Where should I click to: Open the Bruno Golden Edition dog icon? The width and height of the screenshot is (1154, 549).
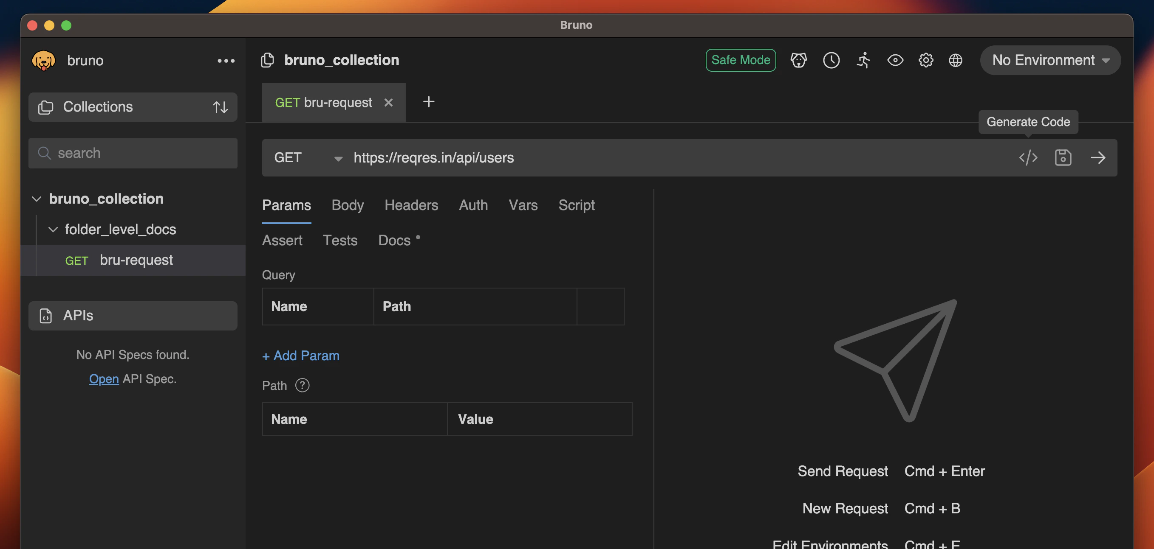[799, 60]
